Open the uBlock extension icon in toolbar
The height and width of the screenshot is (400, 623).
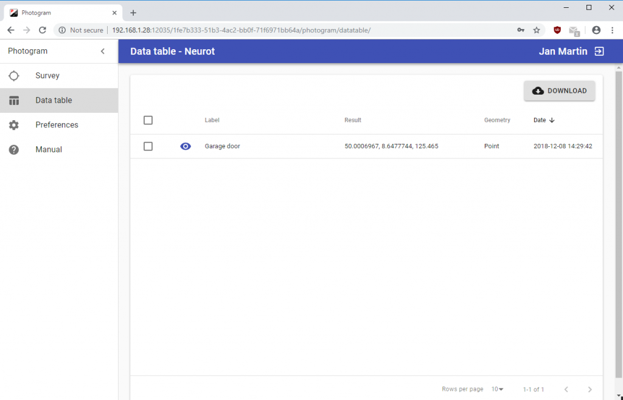557,30
